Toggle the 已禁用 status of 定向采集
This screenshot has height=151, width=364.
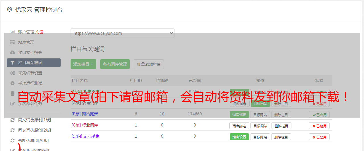(319, 137)
